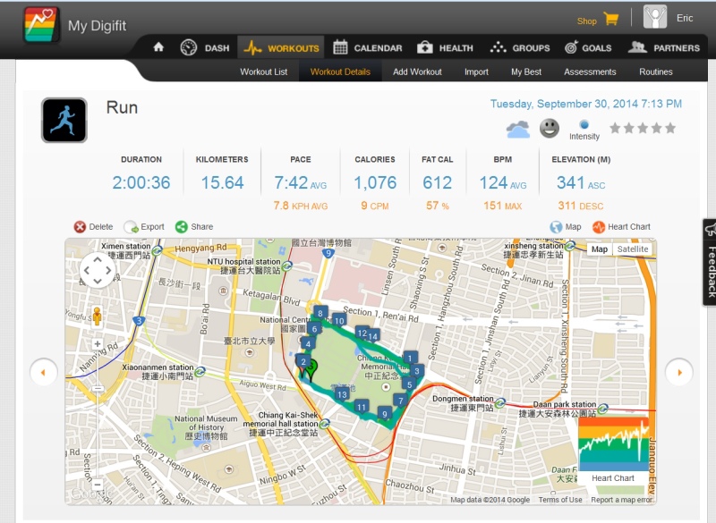Click the Groups dots icon
This screenshot has height=523, width=716.
498,47
